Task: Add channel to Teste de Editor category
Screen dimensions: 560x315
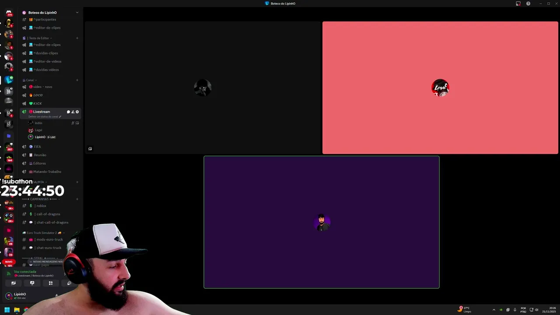Action: click(x=77, y=38)
